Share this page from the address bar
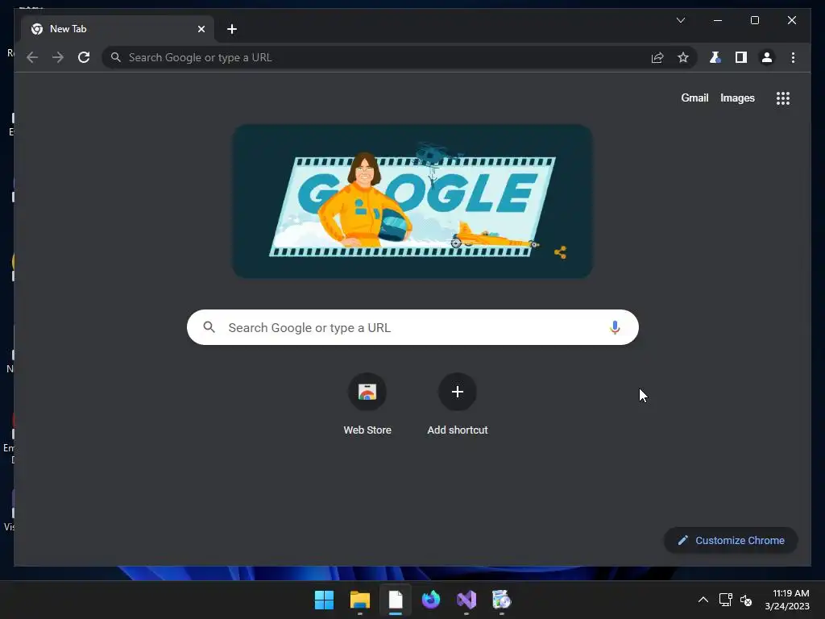This screenshot has height=619, width=825. pos(657,57)
